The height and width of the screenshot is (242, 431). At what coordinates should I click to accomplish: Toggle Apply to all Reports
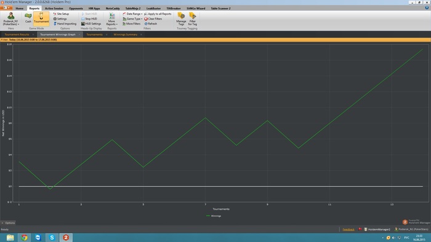(158, 14)
